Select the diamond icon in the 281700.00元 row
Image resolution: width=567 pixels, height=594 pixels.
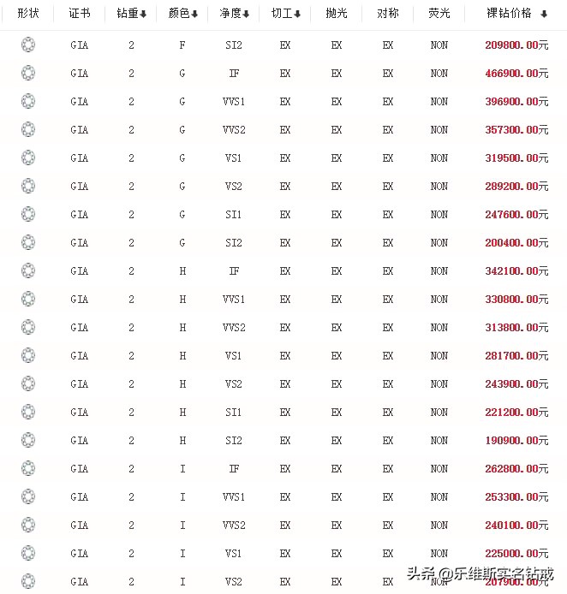point(28,356)
